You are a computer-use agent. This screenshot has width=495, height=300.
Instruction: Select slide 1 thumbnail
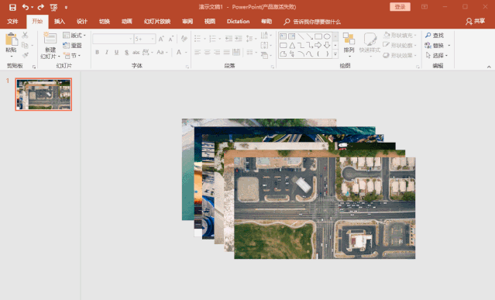pyautogui.click(x=43, y=95)
